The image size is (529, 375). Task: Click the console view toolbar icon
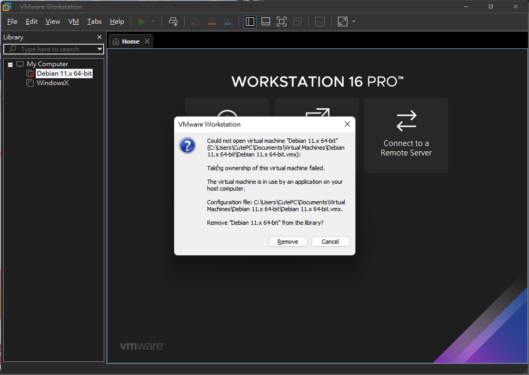(320, 22)
